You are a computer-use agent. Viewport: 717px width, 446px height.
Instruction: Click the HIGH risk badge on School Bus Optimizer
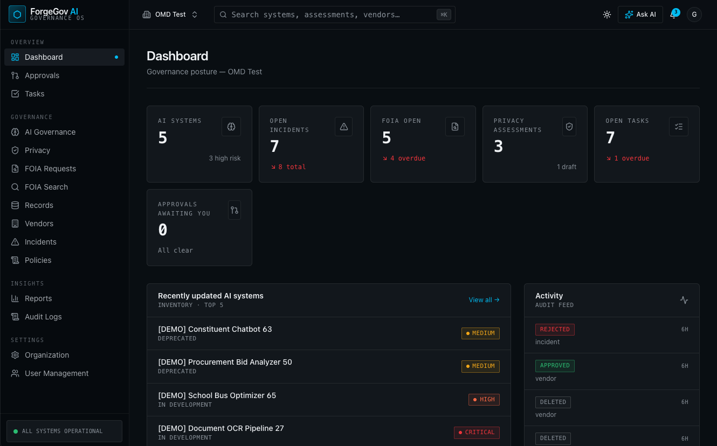(x=484, y=400)
